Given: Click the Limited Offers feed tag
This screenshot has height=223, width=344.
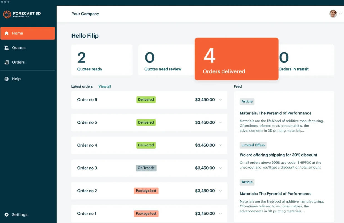Looking at the screenshot, I should click(253, 145).
